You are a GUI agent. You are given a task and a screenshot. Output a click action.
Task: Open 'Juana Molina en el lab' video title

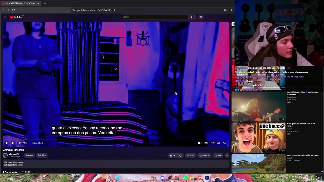(302, 93)
